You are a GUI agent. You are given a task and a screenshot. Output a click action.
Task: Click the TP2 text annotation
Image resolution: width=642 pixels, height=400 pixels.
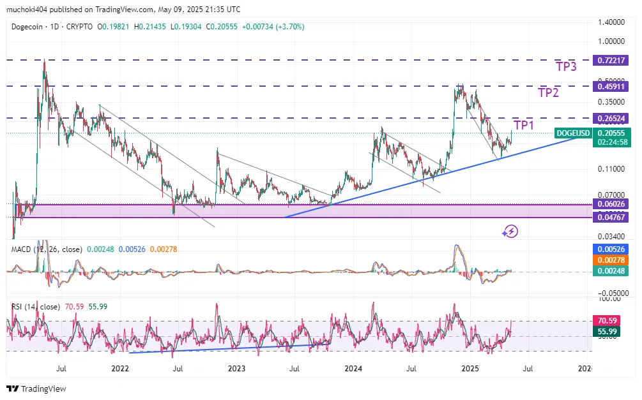(548, 93)
